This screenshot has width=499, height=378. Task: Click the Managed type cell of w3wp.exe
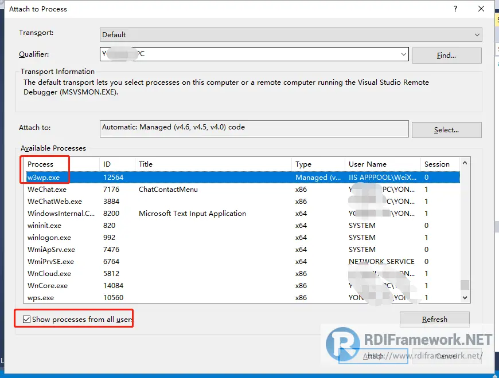pyautogui.click(x=318, y=177)
